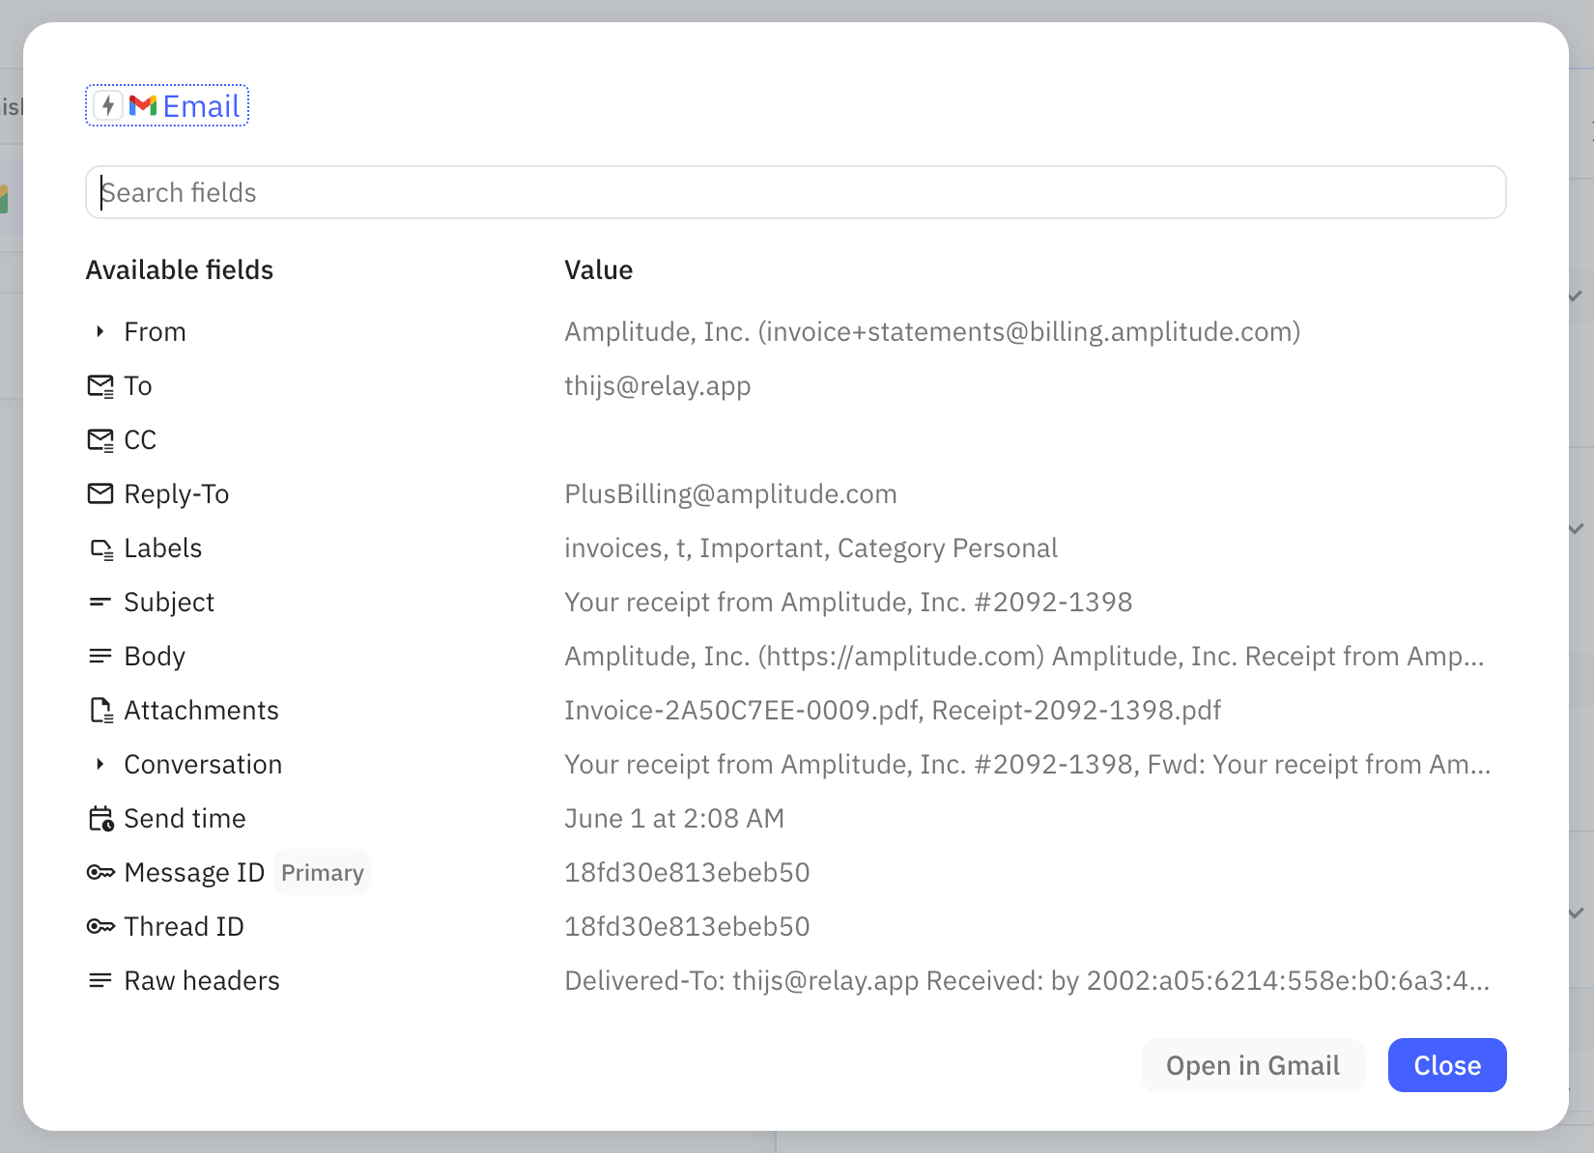Click the Conversation value containing 'Fwd:'
The width and height of the screenshot is (1594, 1153).
pos(1028,765)
